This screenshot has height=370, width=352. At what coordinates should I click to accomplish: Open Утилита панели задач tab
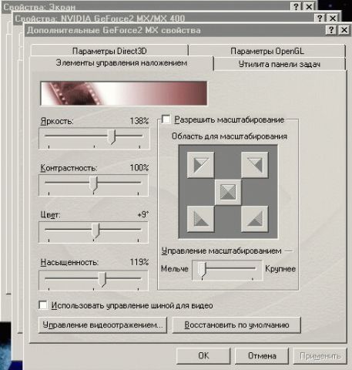[280, 64]
